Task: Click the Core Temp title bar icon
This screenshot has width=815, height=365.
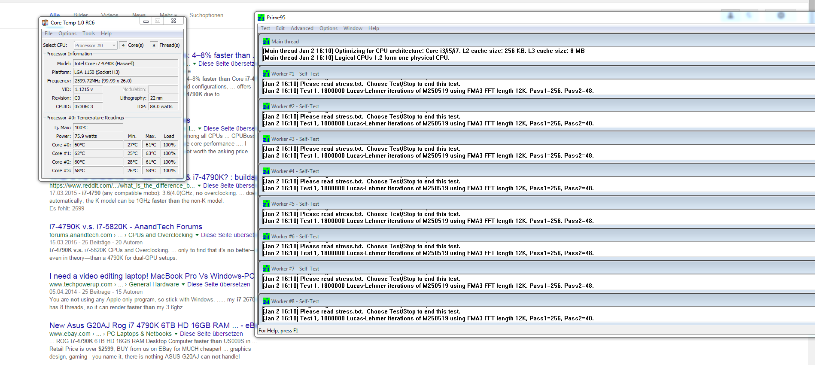Action: coord(45,23)
